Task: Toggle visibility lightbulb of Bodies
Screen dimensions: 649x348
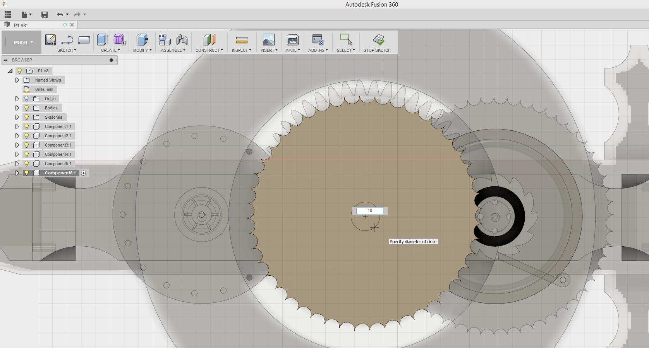Action: [x=27, y=108]
